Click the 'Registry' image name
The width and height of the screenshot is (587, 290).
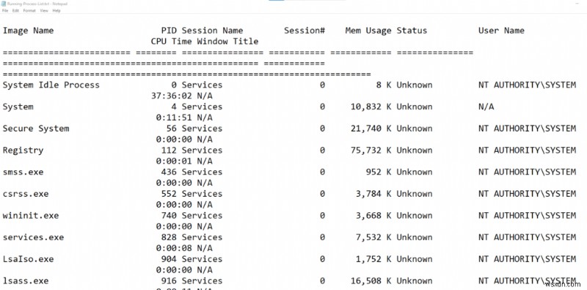coord(23,151)
